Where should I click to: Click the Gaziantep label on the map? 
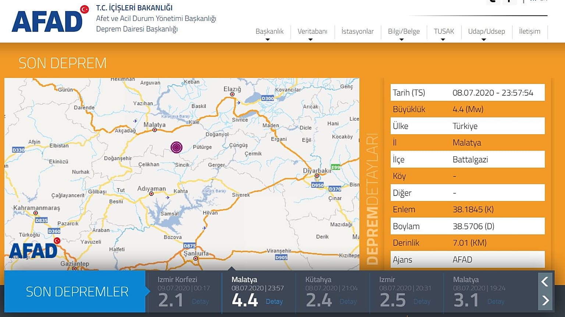[75, 264]
